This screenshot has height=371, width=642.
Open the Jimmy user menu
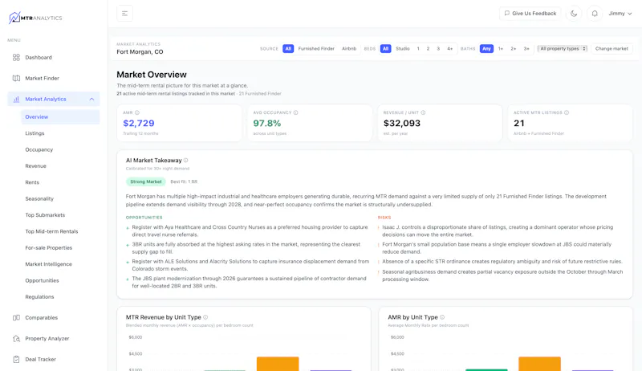click(x=620, y=14)
